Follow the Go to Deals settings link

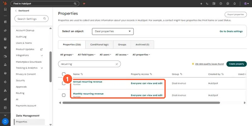point(231,31)
